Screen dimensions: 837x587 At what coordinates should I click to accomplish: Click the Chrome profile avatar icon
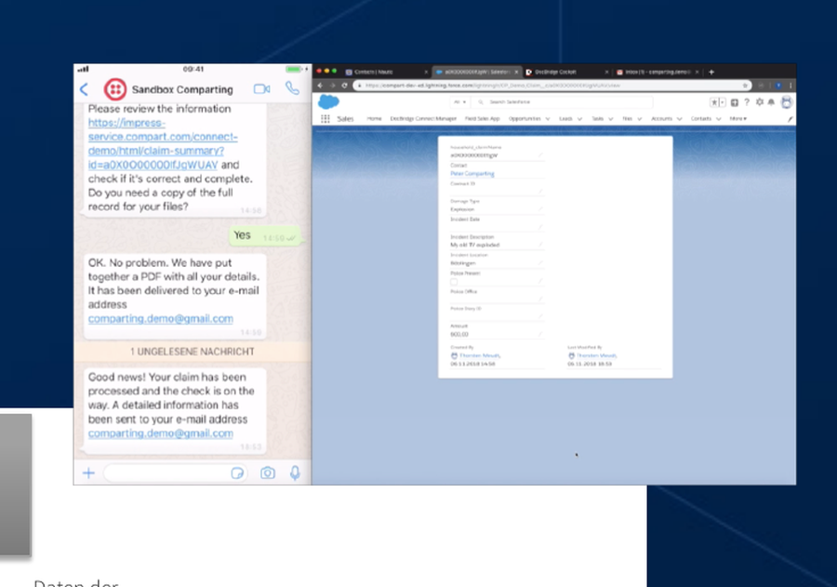[778, 86]
